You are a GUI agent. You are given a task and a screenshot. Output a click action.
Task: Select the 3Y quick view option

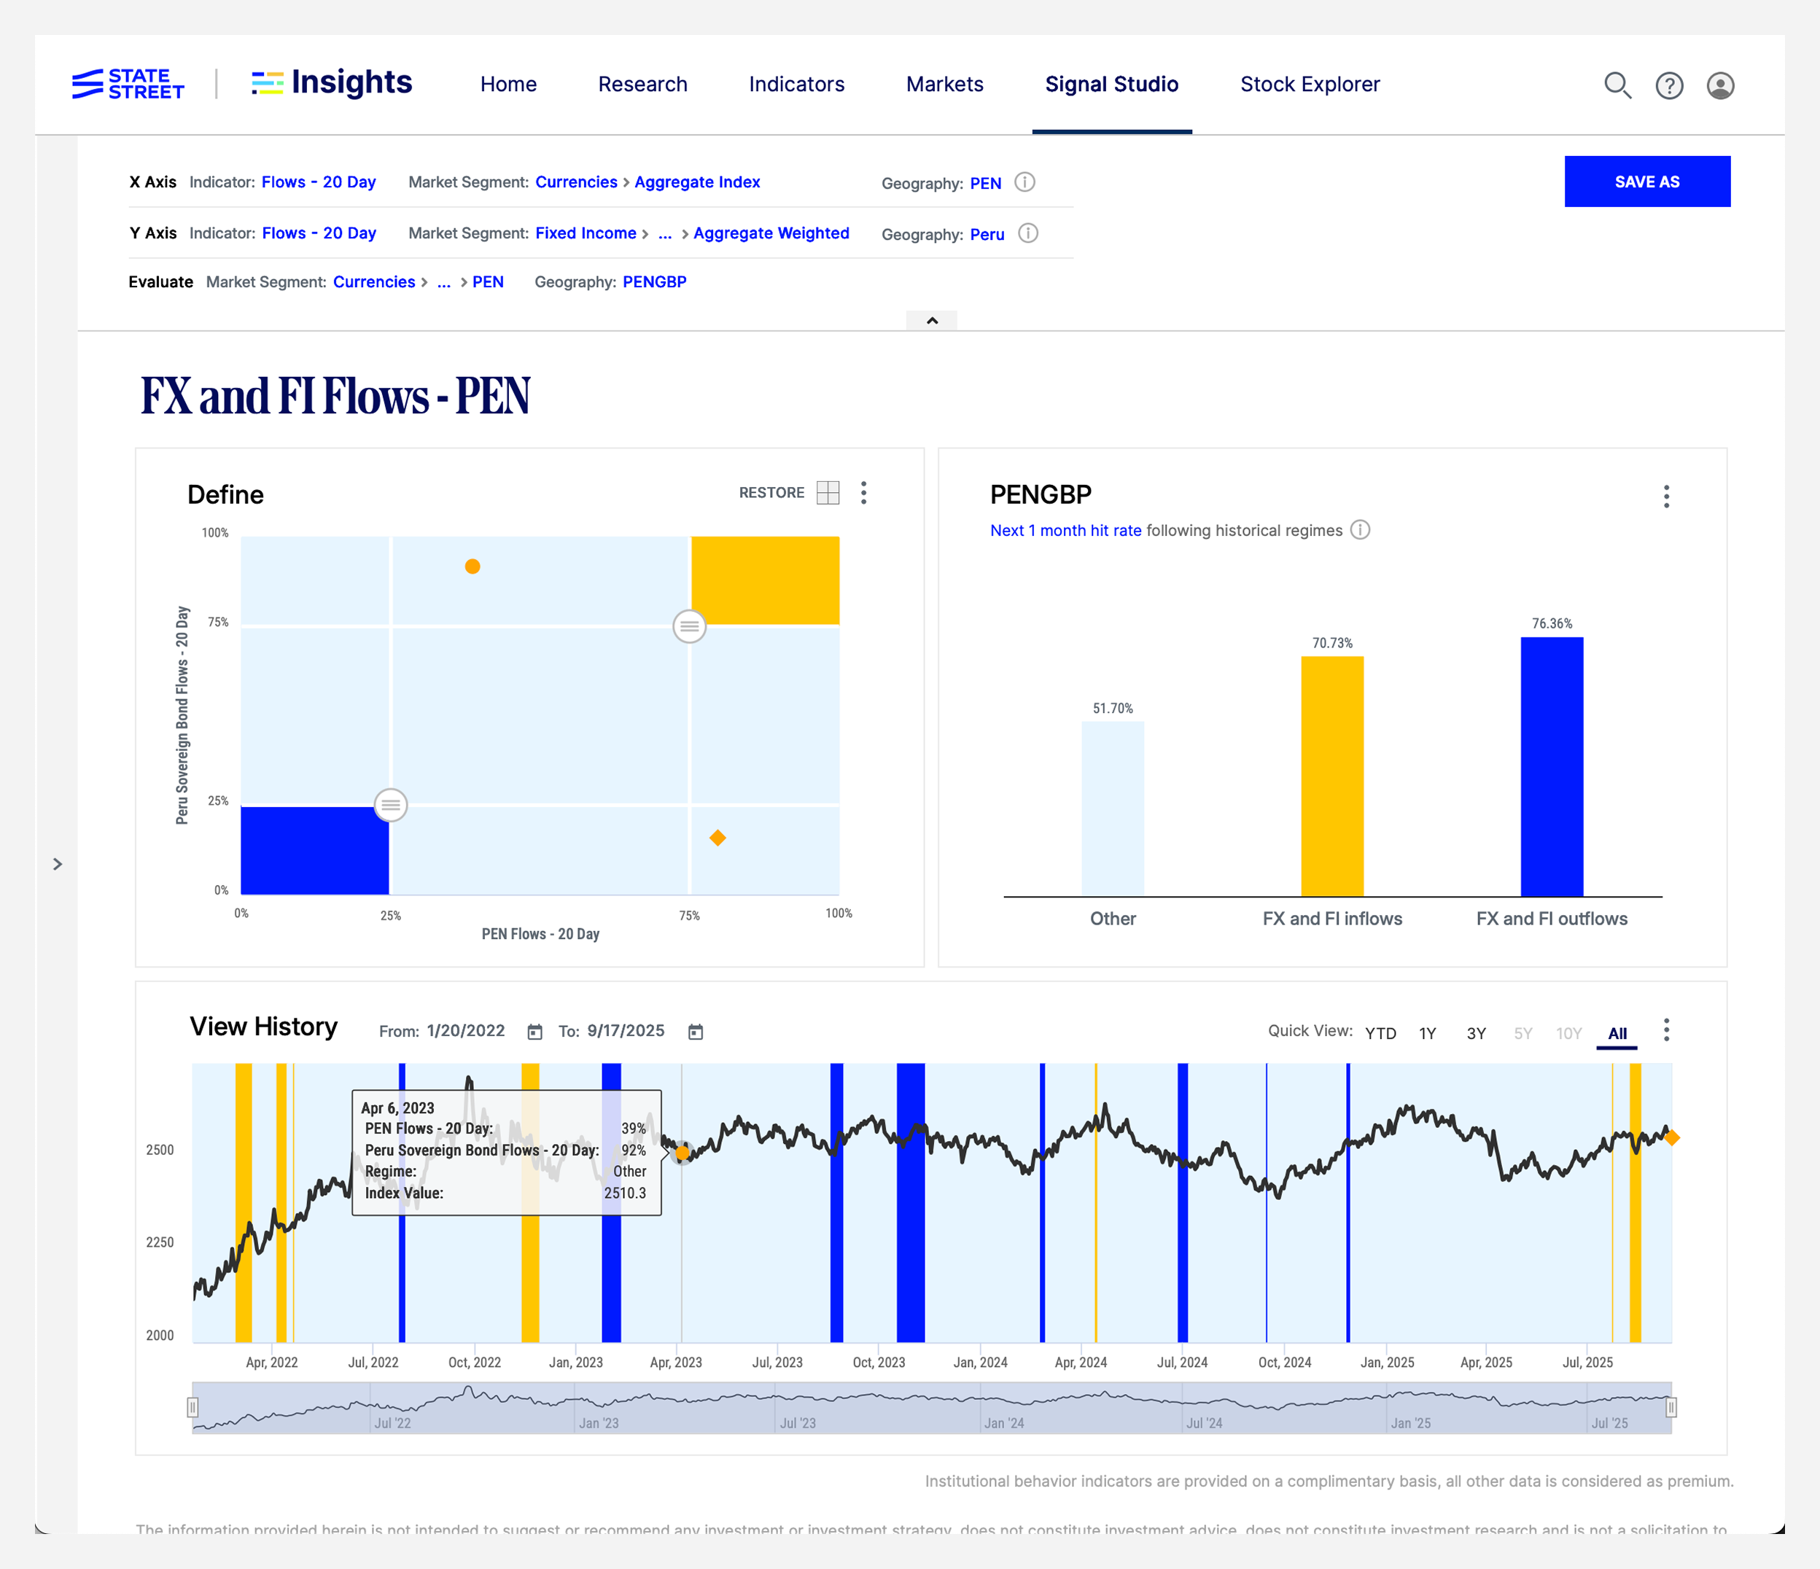[1476, 1033]
